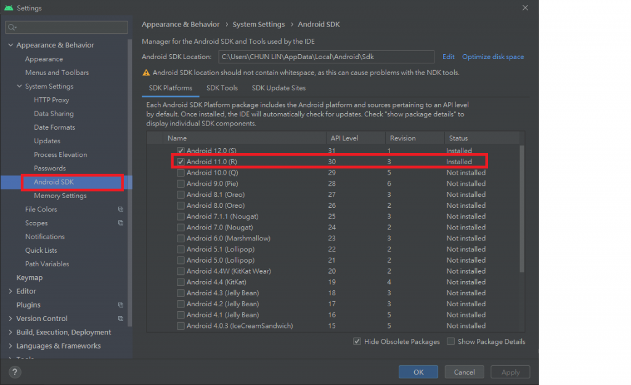The width and height of the screenshot is (631, 385).
Task: Click the Edit link for SDK location
Action: (449, 57)
